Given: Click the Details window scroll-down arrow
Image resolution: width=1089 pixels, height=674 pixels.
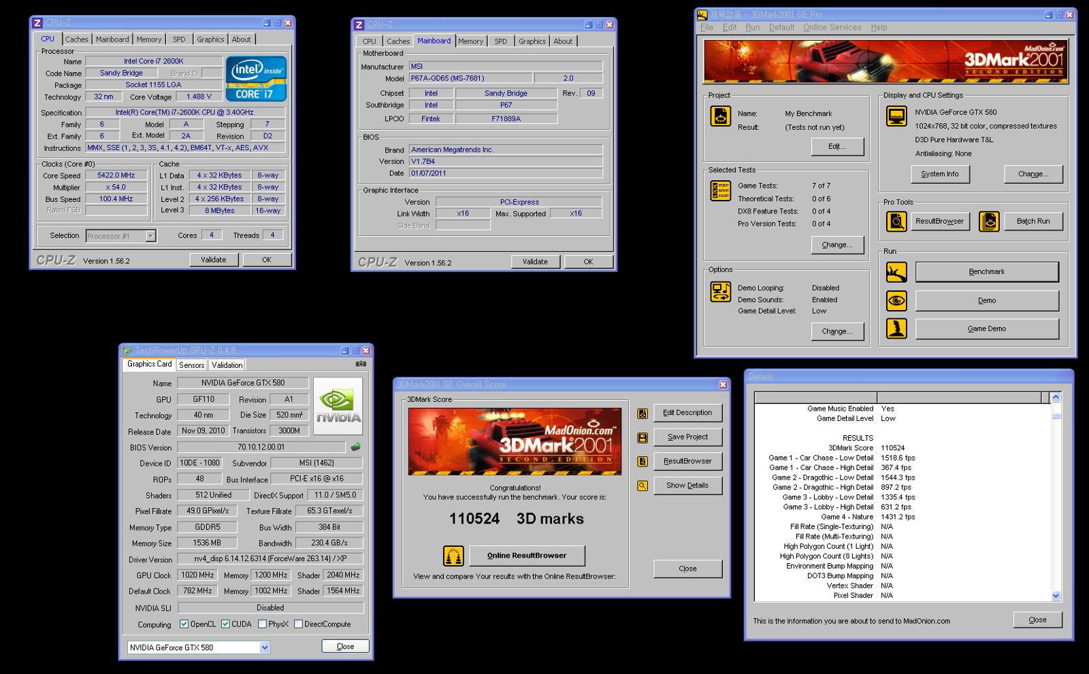Looking at the screenshot, I should pos(1056,596).
